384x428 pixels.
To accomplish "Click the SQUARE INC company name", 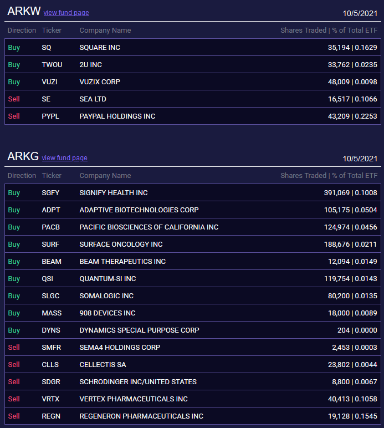I will (x=100, y=48).
